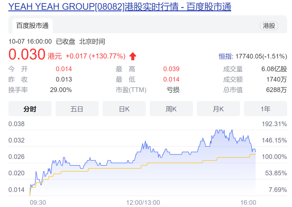This screenshot has height=207, width=292.
Task: Click the 今开 label
Action: click(18, 69)
